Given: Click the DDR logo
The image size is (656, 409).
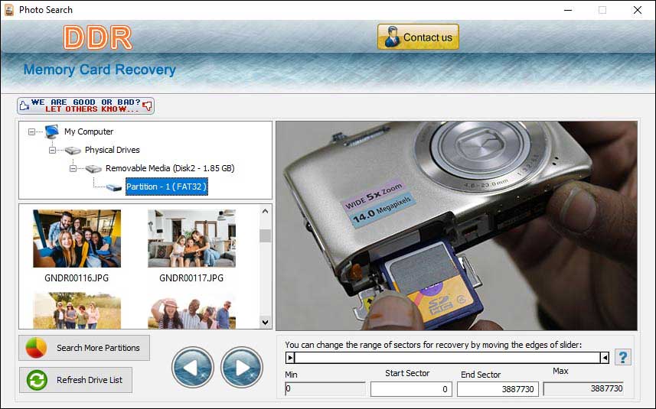Looking at the screenshot, I should (x=98, y=37).
